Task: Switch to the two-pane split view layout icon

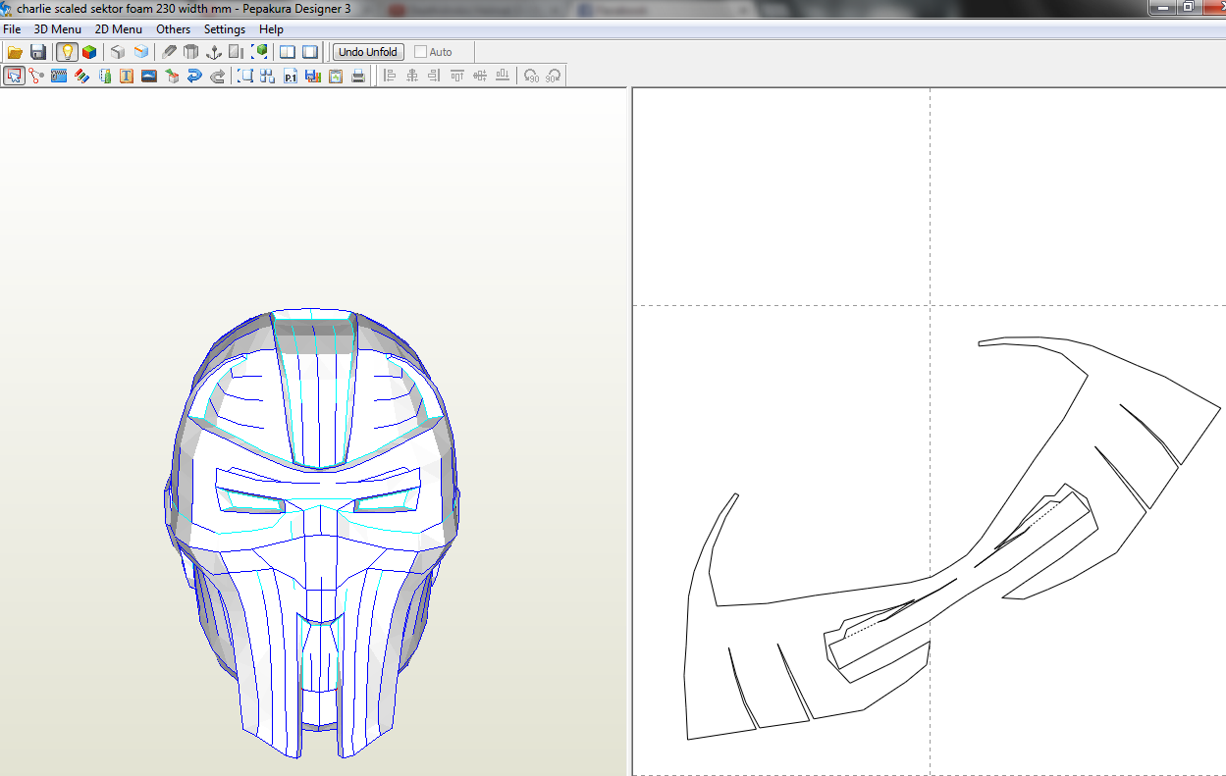Action: click(288, 52)
